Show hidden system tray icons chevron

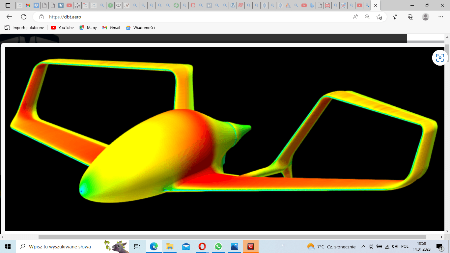(x=363, y=246)
